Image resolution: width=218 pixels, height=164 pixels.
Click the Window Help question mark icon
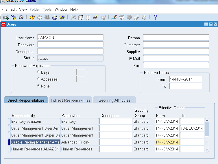[155, 17]
